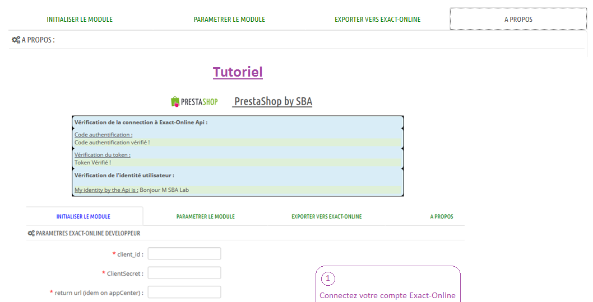The height and width of the screenshot is (302, 593).
Task: Click 'Vérification de la connection à Exact-Online Api' heading
Action: click(x=141, y=122)
